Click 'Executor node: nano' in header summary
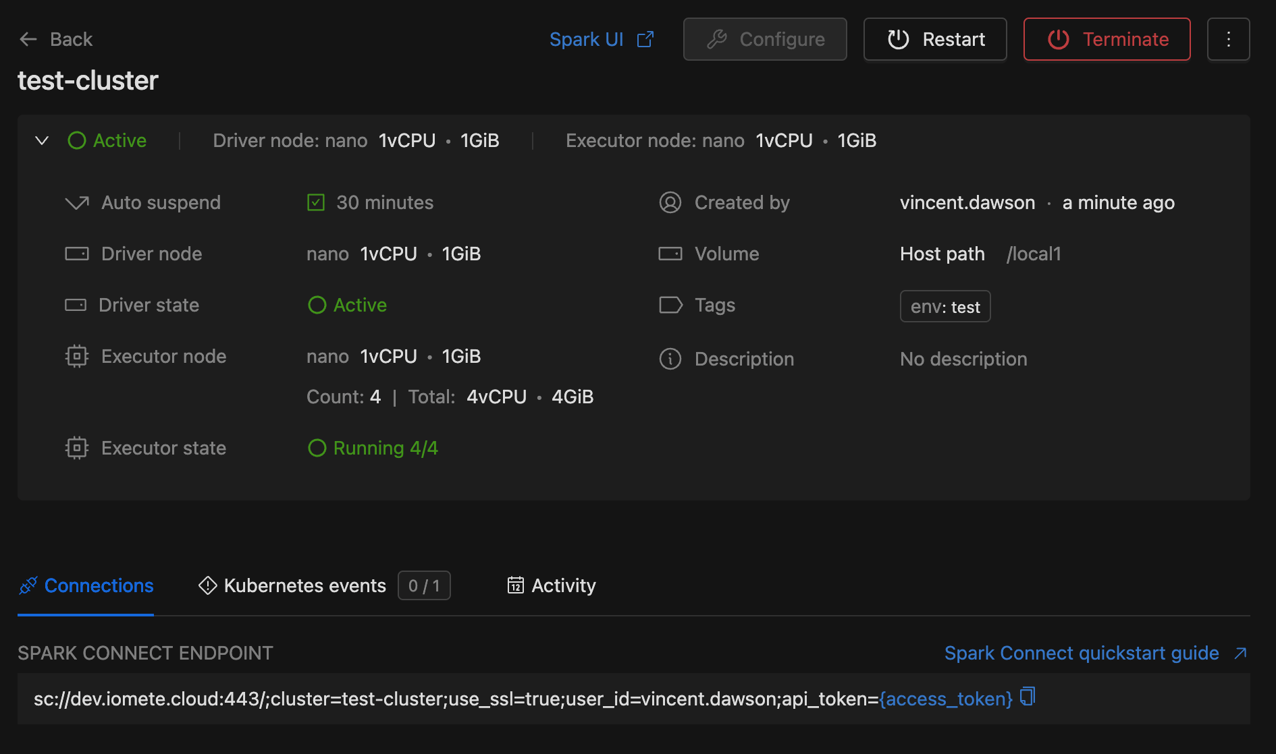Image resolution: width=1276 pixels, height=754 pixels. pos(655,140)
